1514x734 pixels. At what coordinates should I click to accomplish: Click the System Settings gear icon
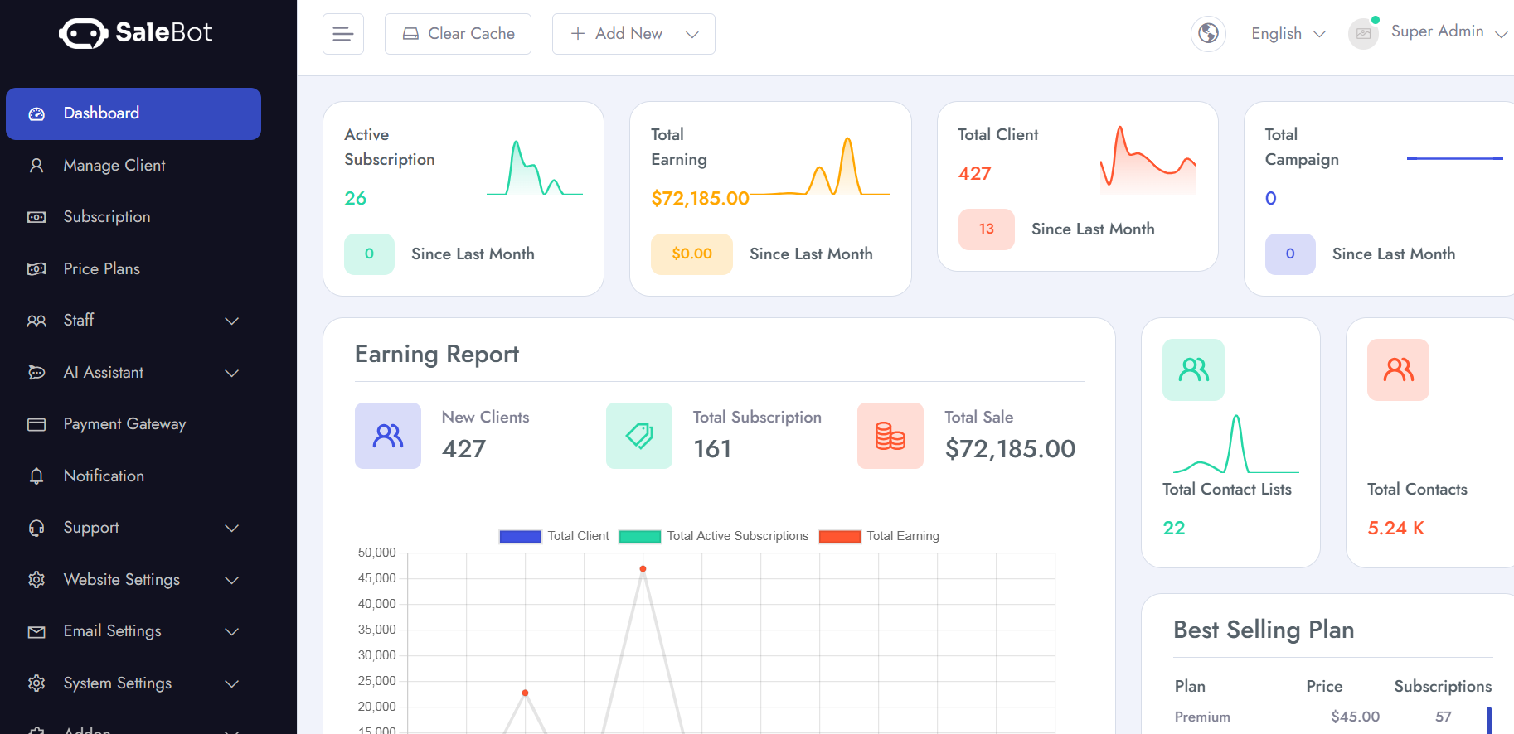tap(36, 683)
